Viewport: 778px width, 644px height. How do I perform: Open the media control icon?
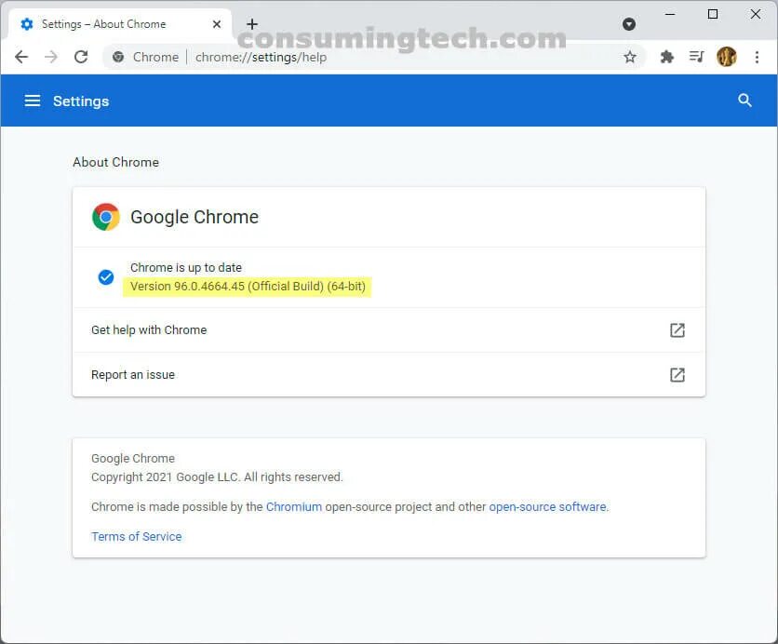coord(696,57)
